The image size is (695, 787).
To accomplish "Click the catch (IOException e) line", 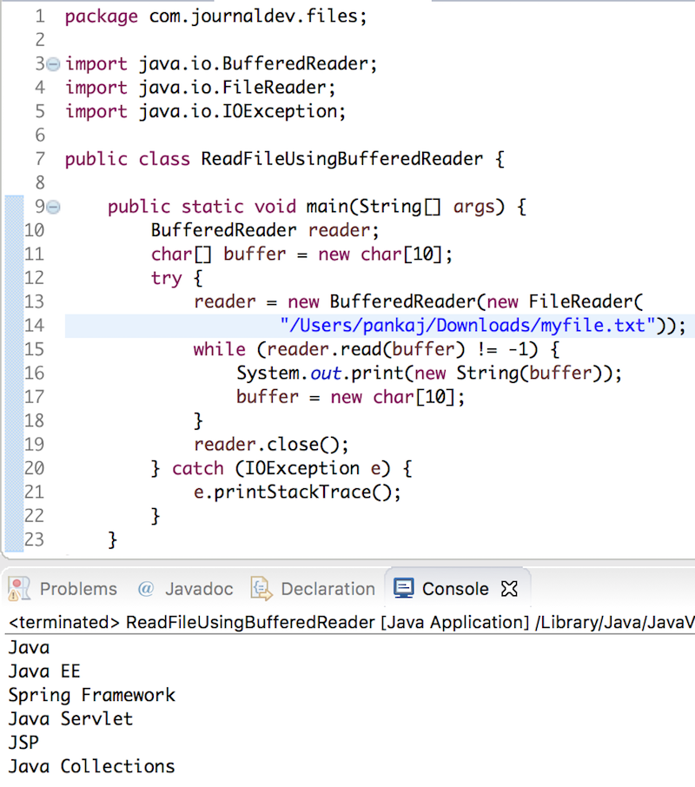I will (x=281, y=469).
